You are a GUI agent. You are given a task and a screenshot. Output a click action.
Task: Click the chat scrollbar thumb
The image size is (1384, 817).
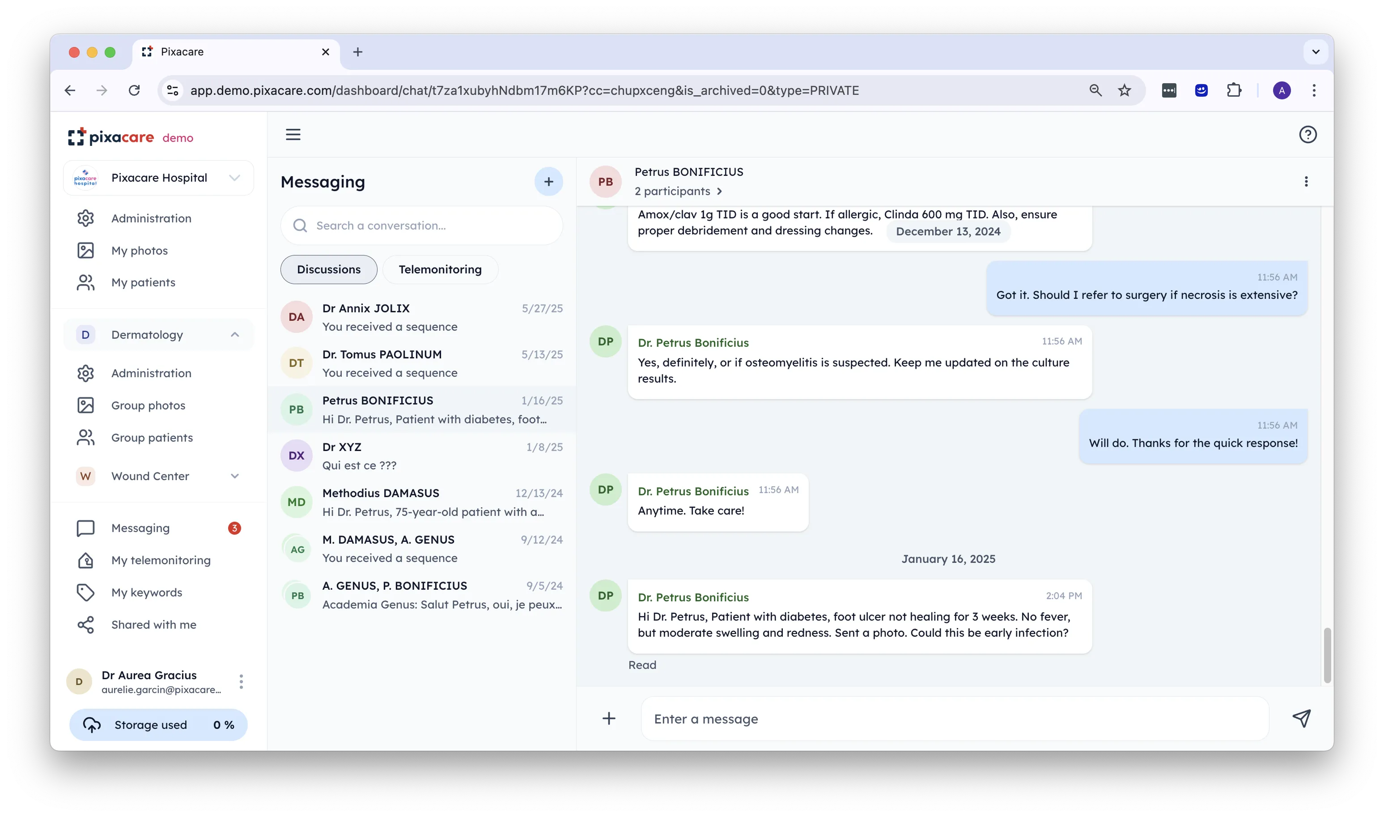(1327, 655)
